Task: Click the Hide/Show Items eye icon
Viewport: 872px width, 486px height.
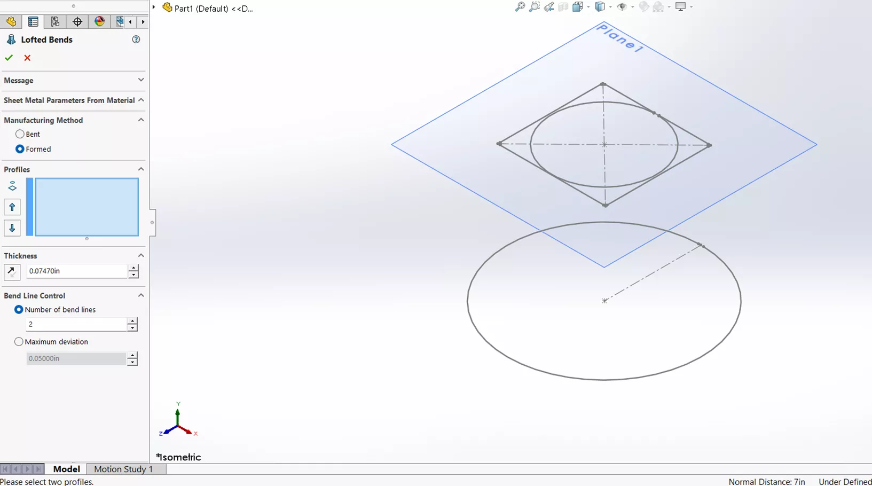Action: point(622,7)
